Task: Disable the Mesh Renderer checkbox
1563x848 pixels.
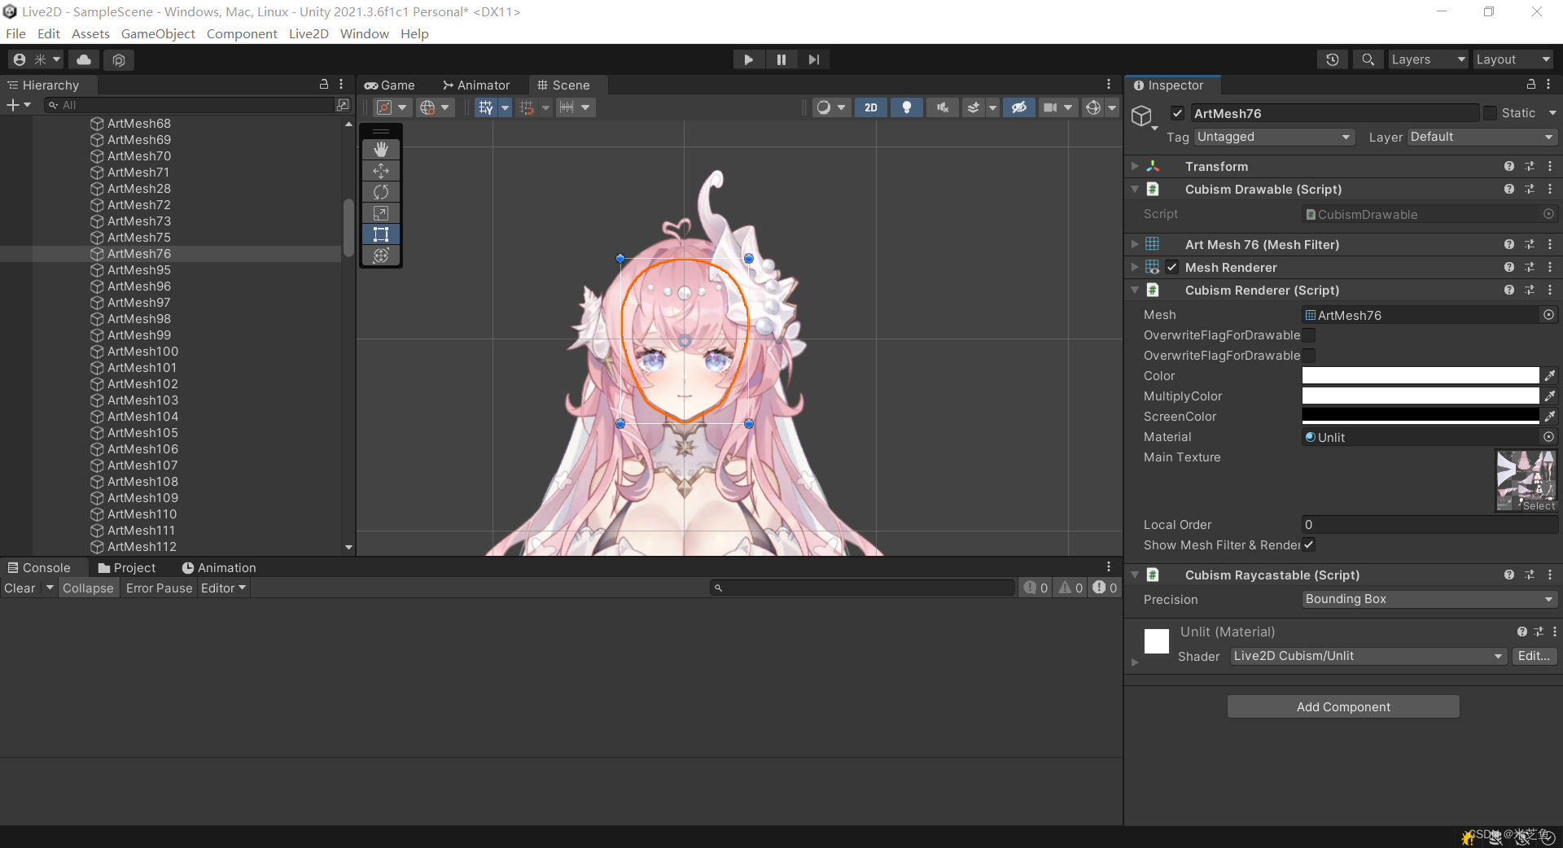Action: [1172, 267]
